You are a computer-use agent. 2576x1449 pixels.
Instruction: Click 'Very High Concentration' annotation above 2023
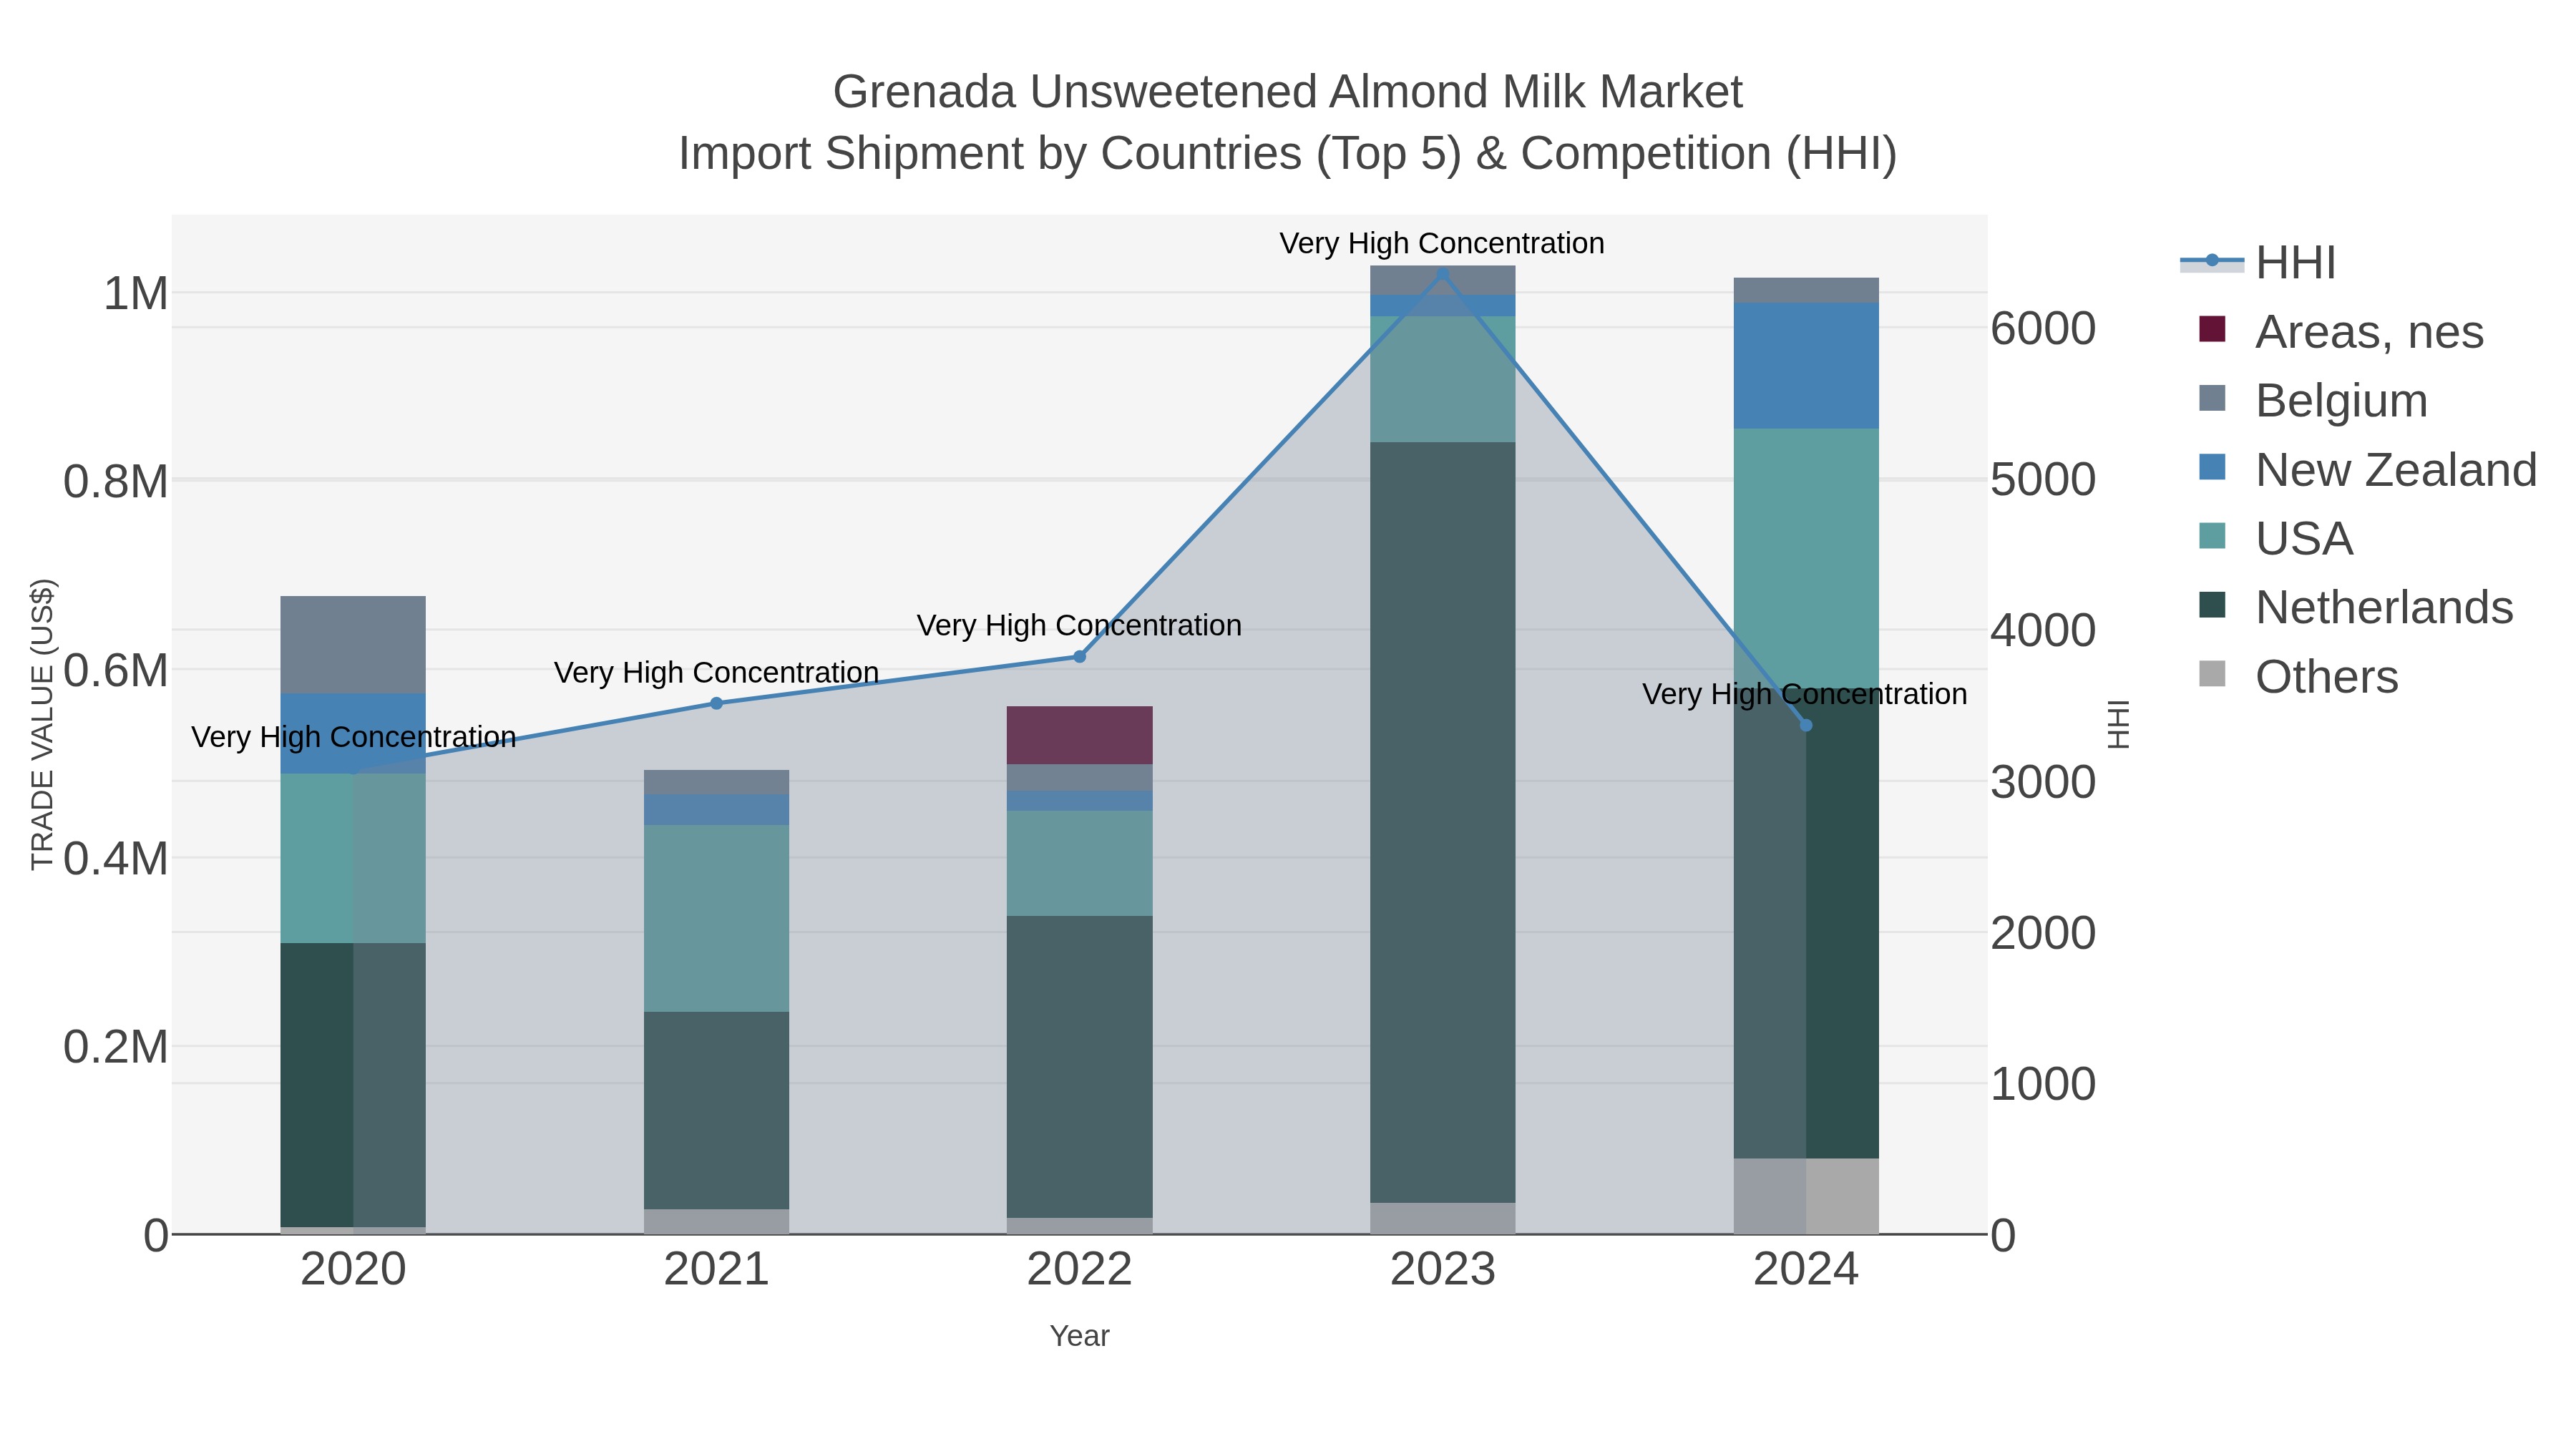click(1442, 243)
